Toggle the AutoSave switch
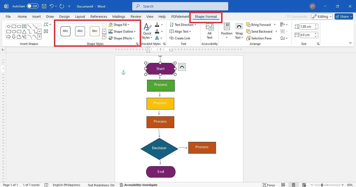The width and height of the screenshot is (356, 187). 33,6
